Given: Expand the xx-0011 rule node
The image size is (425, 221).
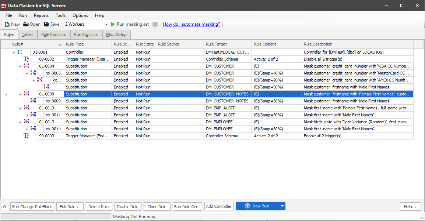Looking at the screenshot, I should 27,115.
